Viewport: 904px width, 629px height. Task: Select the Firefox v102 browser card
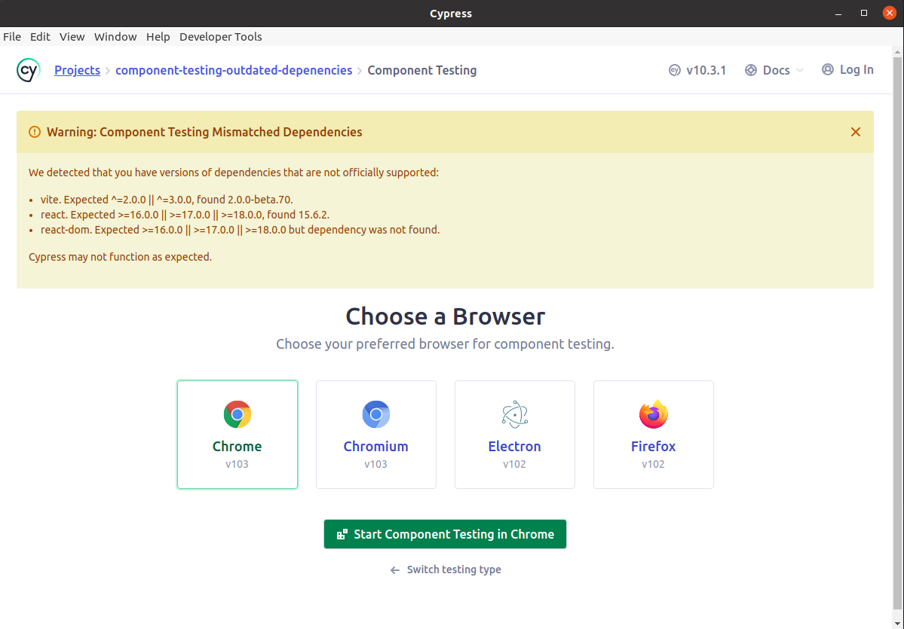point(654,435)
